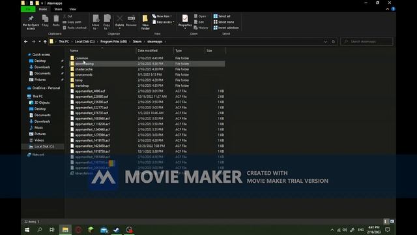This screenshot has height=235, width=417.
Task: Open the File tab
Action: 28,9
